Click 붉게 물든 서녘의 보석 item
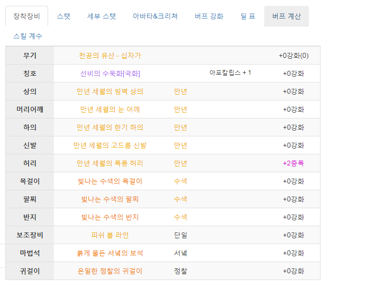The image size is (373, 298). click(110, 253)
